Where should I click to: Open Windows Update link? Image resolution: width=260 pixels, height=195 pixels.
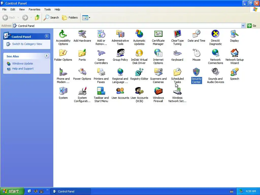[x=22, y=63]
